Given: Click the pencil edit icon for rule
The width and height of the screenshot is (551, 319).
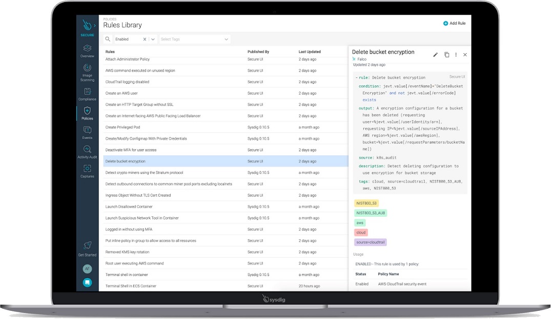Looking at the screenshot, I should pos(436,55).
